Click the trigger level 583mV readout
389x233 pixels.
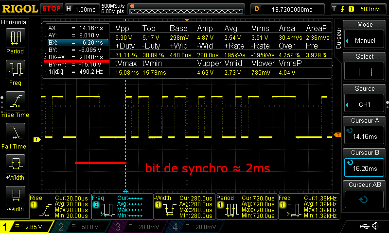pos(370,9)
